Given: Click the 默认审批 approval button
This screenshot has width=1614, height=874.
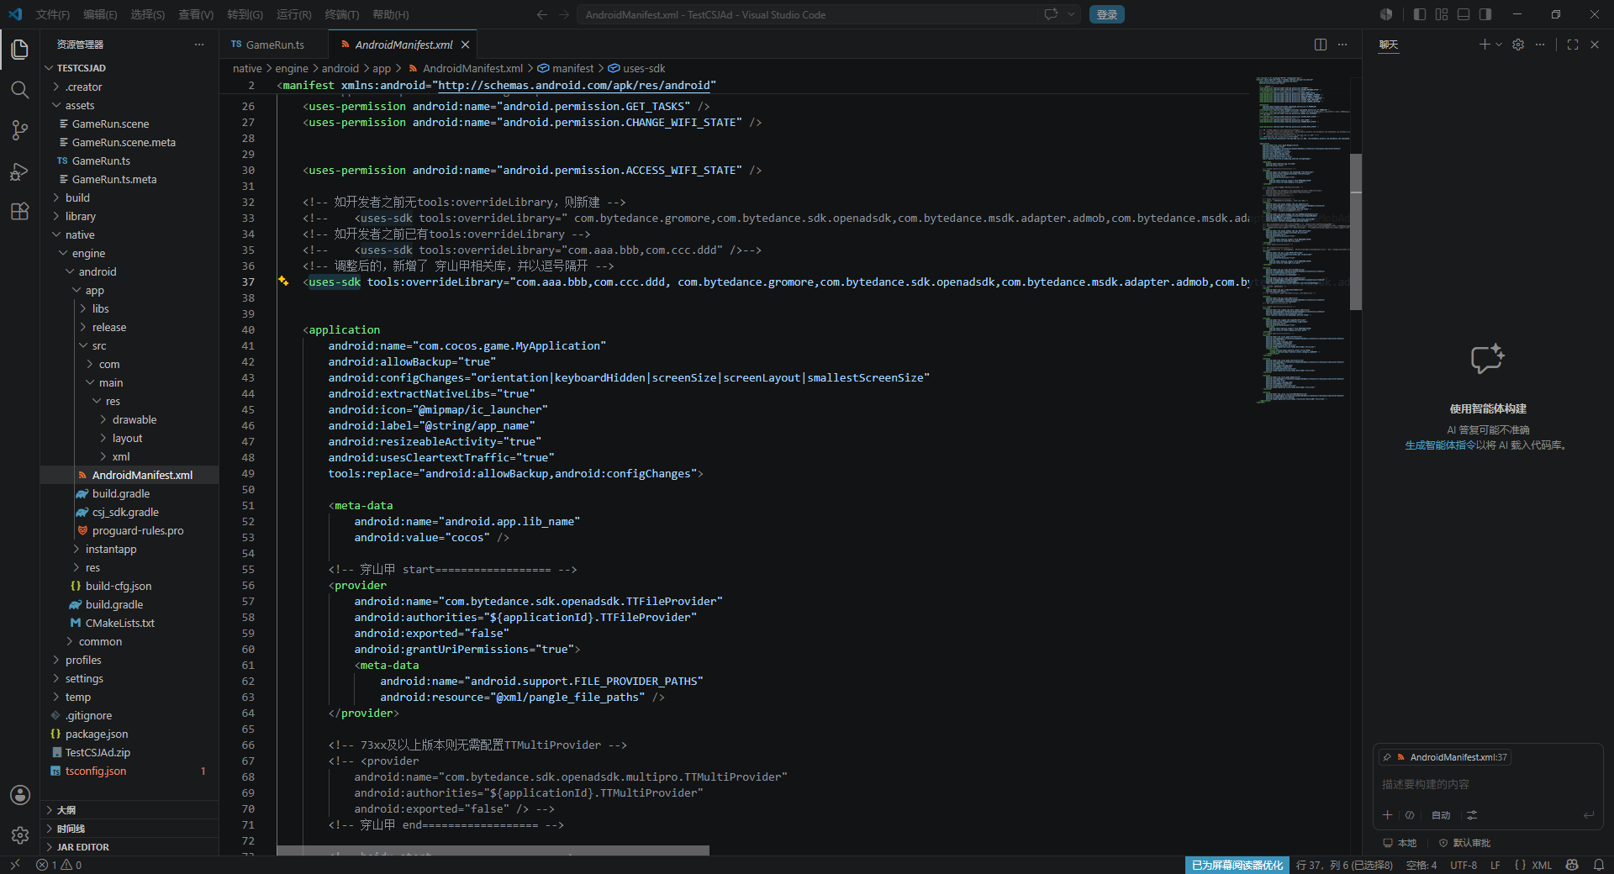Looking at the screenshot, I should pos(1464,843).
